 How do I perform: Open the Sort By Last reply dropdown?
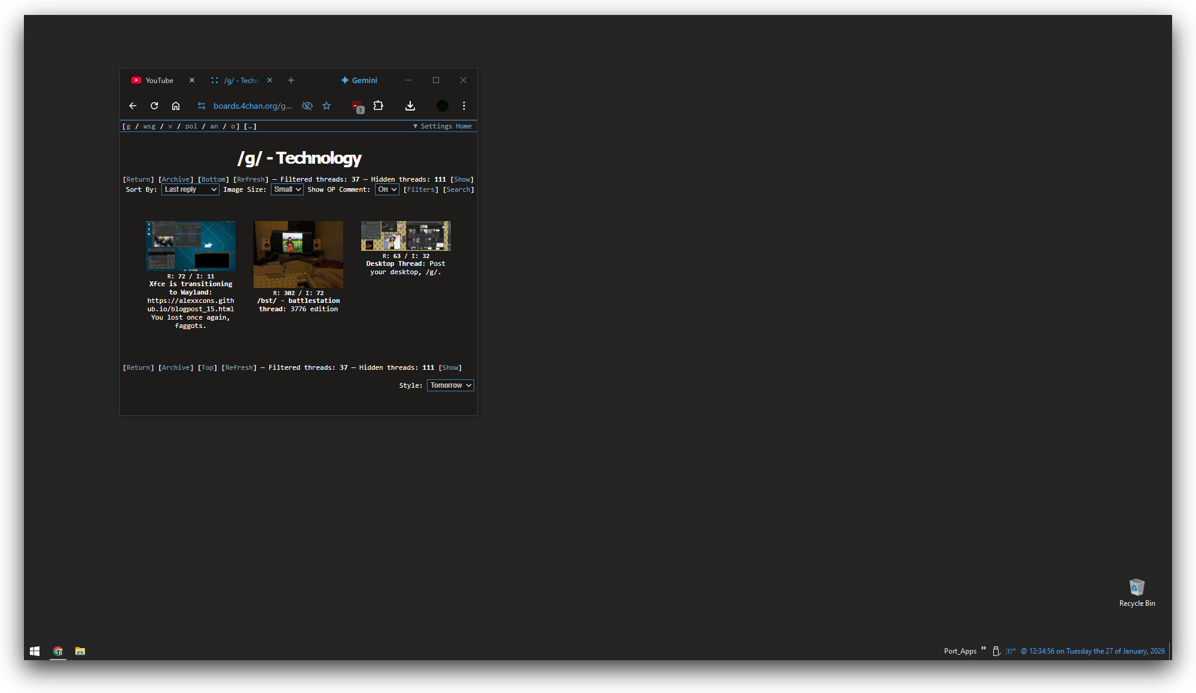click(x=190, y=189)
